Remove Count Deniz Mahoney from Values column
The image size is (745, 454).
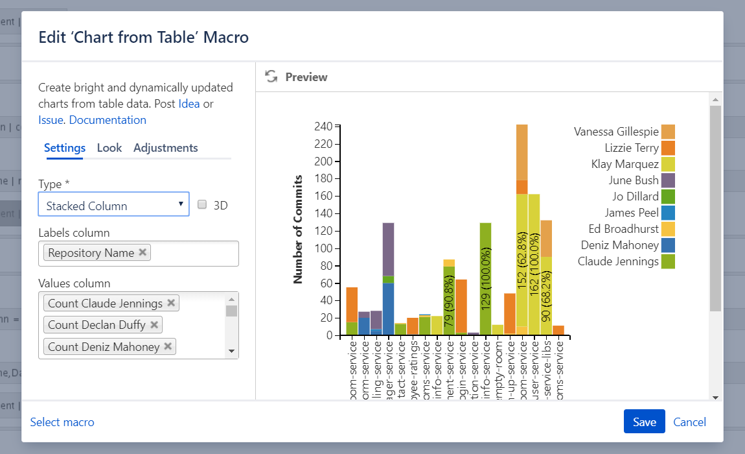168,346
